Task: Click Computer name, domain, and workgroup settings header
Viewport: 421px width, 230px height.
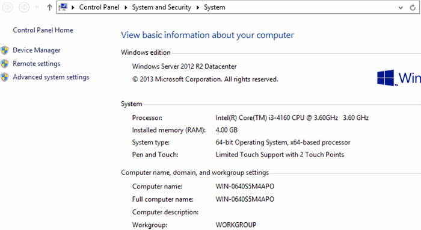Action: pos(195,172)
